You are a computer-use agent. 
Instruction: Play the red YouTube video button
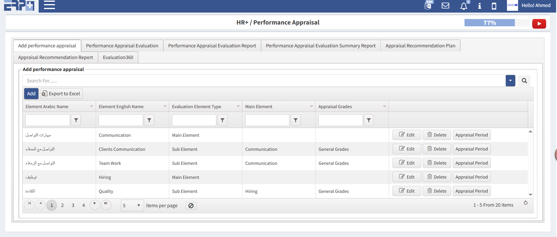tap(539, 24)
